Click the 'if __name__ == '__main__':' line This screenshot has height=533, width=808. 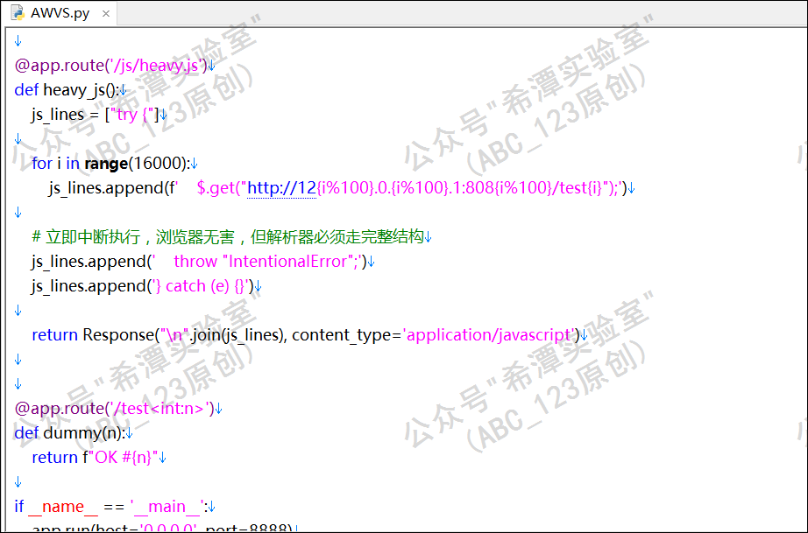click(110, 507)
